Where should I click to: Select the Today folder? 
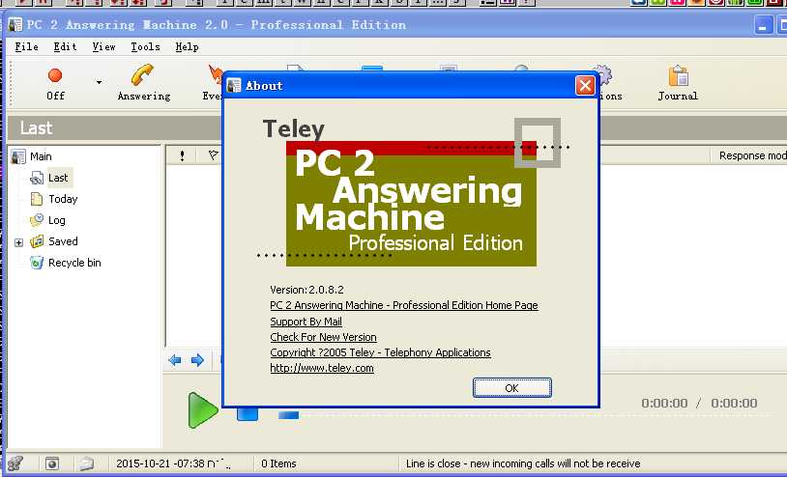click(x=63, y=200)
